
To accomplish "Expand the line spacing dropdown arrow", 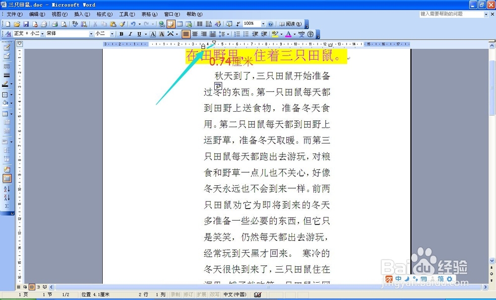I will (228, 34).
